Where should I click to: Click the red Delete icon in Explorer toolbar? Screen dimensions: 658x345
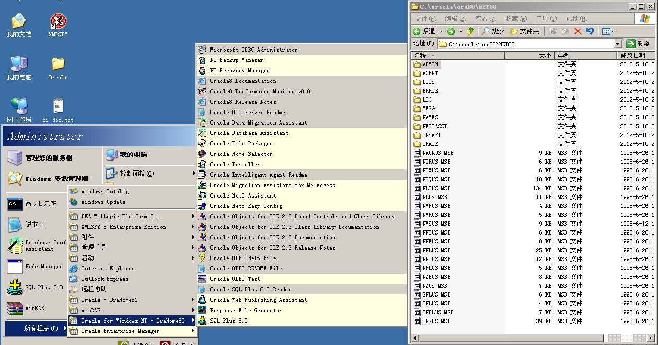[x=578, y=31]
